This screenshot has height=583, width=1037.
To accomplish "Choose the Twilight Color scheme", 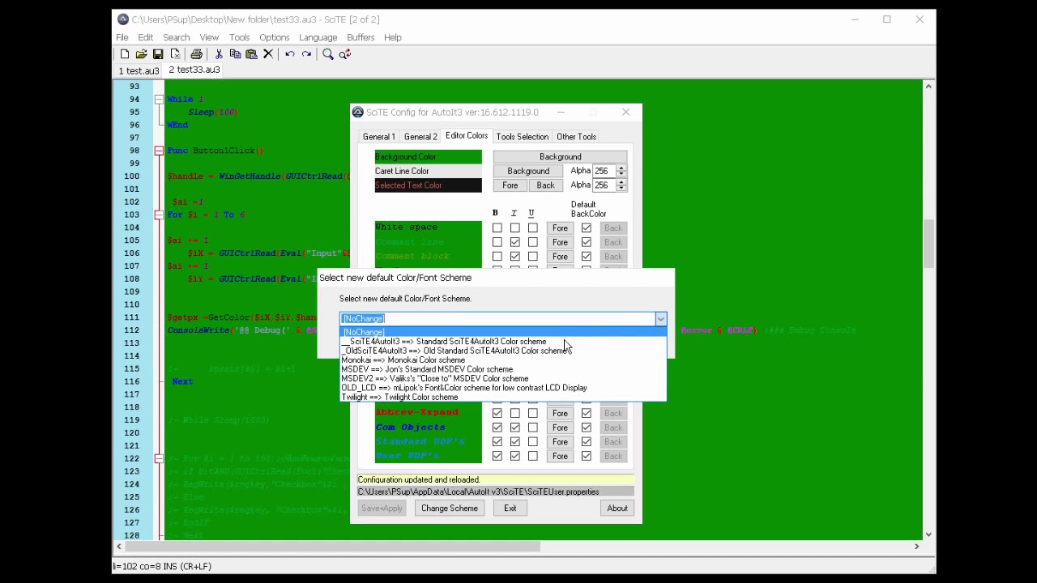I will coord(503,398).
